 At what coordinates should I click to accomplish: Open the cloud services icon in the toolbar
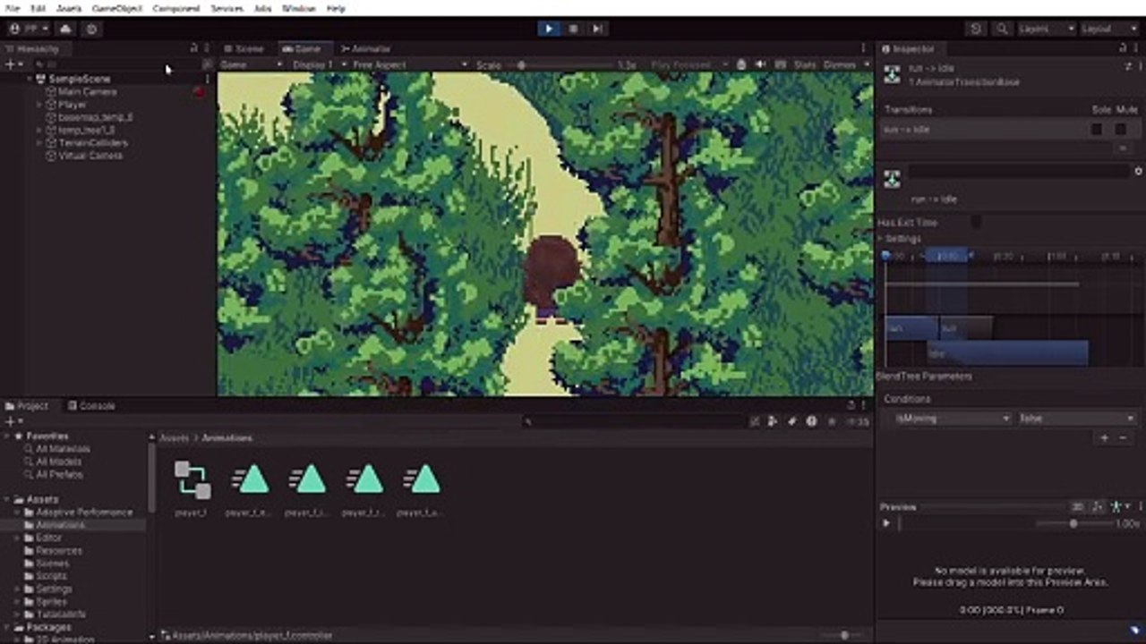click(65, 29)
